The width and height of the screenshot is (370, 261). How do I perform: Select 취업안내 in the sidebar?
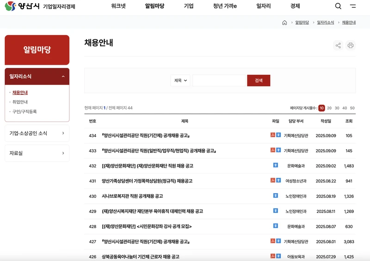20,102
